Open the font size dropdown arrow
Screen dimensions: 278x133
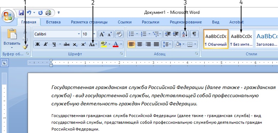coord(94,34)
